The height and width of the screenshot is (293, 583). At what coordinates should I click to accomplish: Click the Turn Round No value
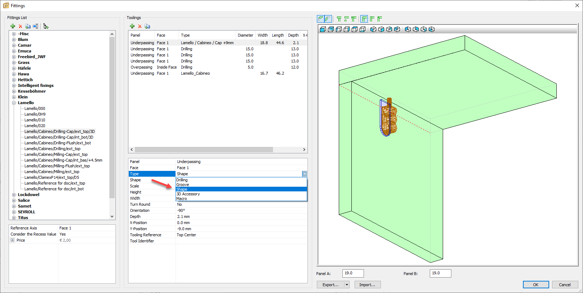tap(241, 204)
